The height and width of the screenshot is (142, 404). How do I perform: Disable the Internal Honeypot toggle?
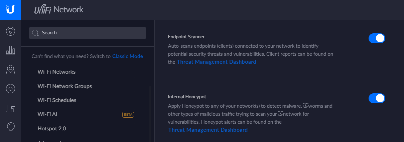(377, 98)
